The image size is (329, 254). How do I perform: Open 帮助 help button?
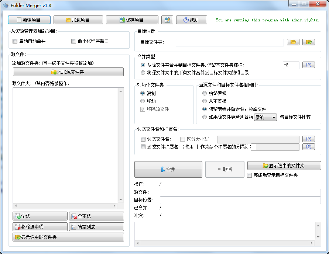click(x=191, y=20)
